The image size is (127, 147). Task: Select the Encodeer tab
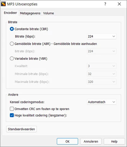[10, 13]
